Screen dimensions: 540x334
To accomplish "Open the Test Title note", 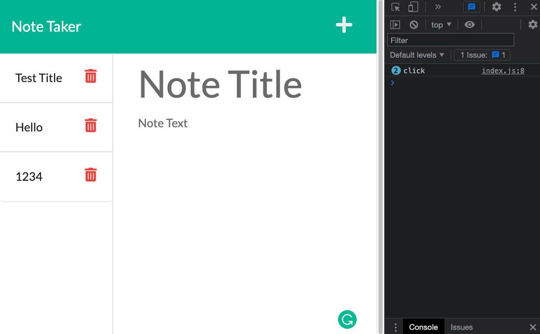I will coord(38,78).
